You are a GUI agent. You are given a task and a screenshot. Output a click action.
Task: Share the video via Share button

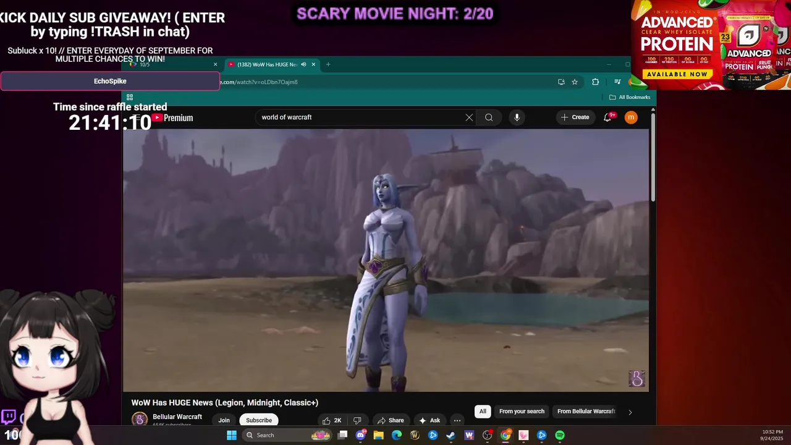391,420
